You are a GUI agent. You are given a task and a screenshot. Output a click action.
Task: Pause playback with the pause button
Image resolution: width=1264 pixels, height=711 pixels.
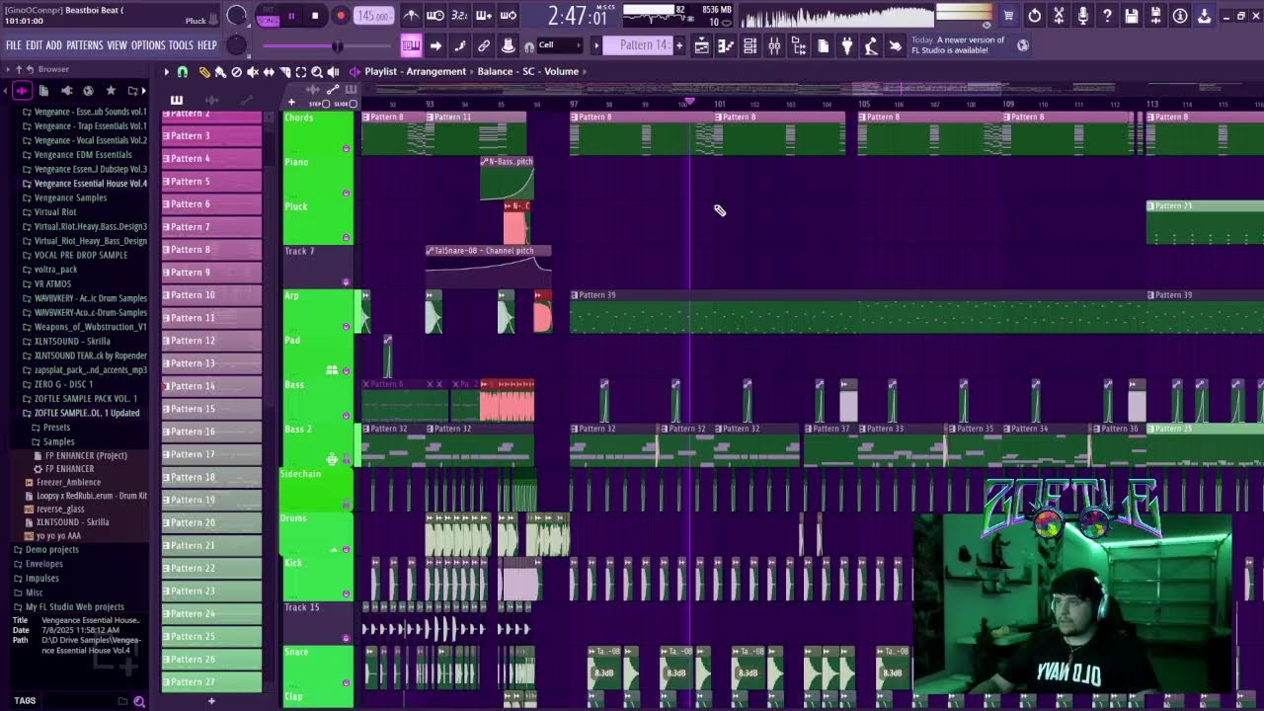[x=291, y=16]
